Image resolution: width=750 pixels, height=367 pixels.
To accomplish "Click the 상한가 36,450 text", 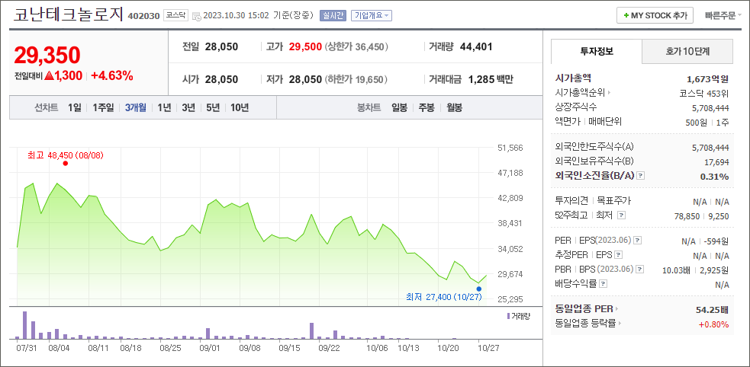I will [x=356, y=46].
